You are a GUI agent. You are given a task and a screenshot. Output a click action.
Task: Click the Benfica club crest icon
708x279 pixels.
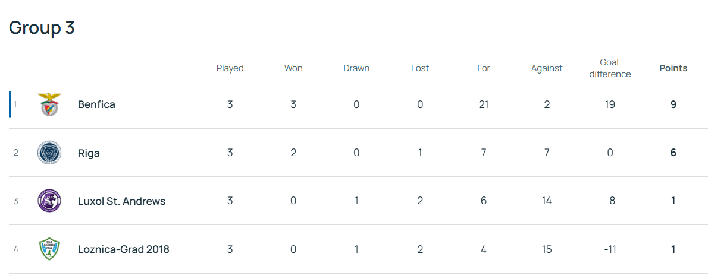click(x=49, y=104)
